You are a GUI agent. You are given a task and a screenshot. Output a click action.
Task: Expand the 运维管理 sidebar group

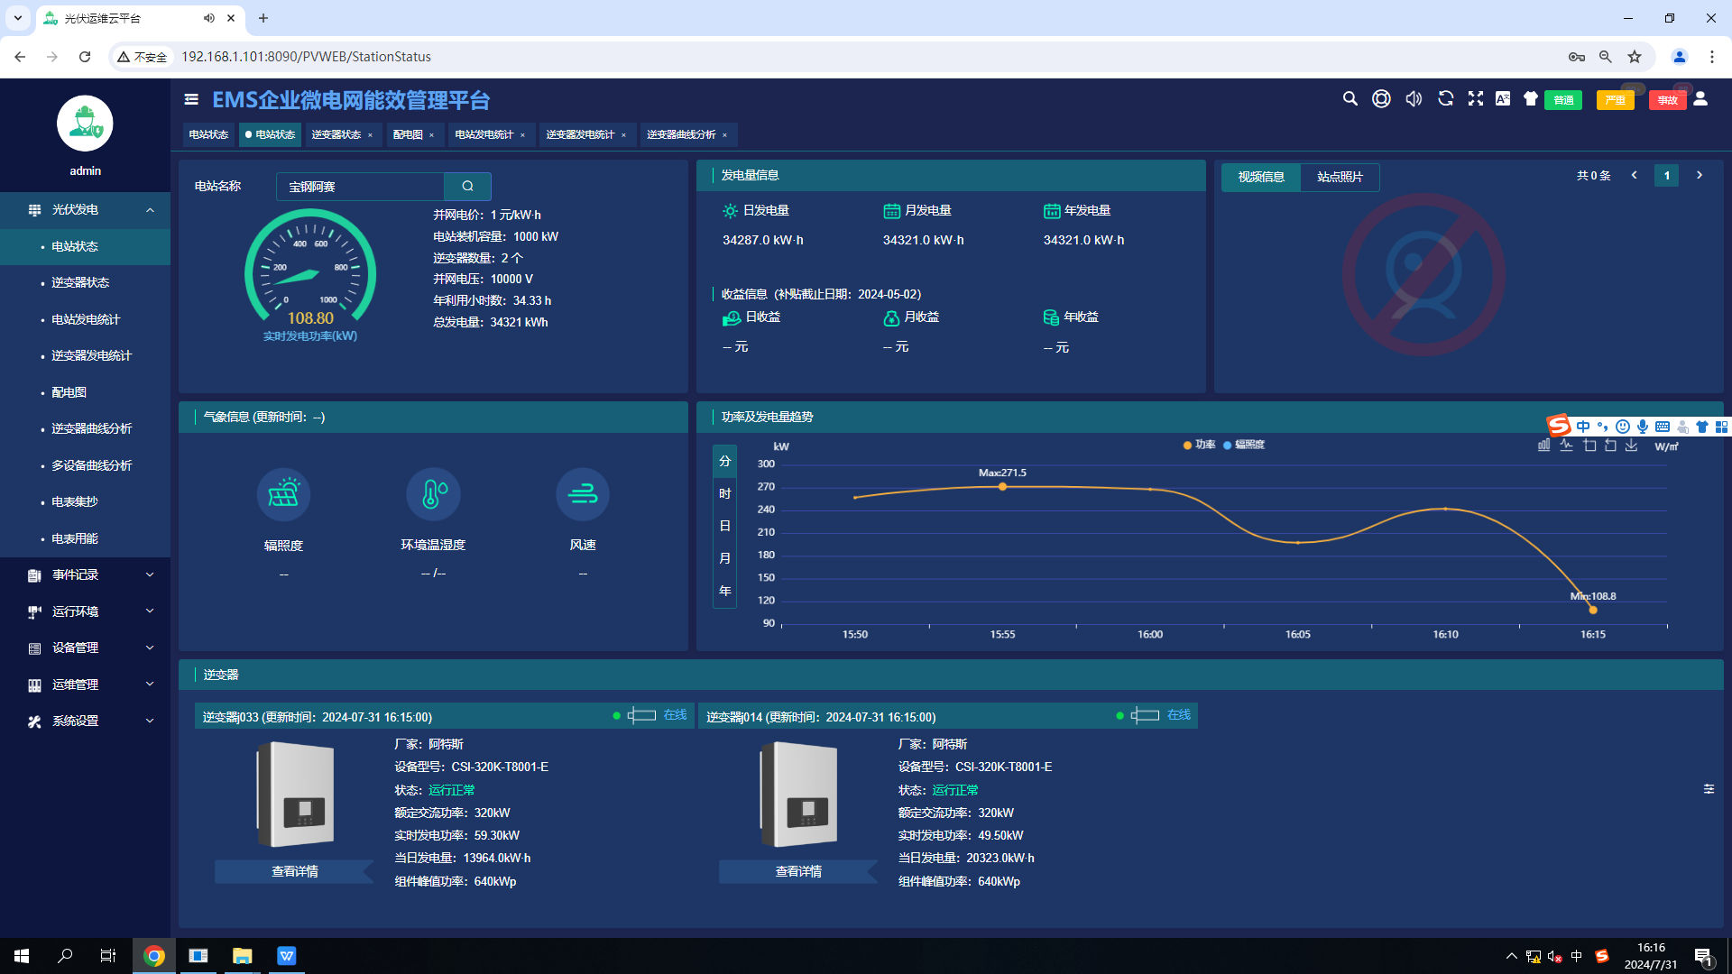click(x=85, y=685)
